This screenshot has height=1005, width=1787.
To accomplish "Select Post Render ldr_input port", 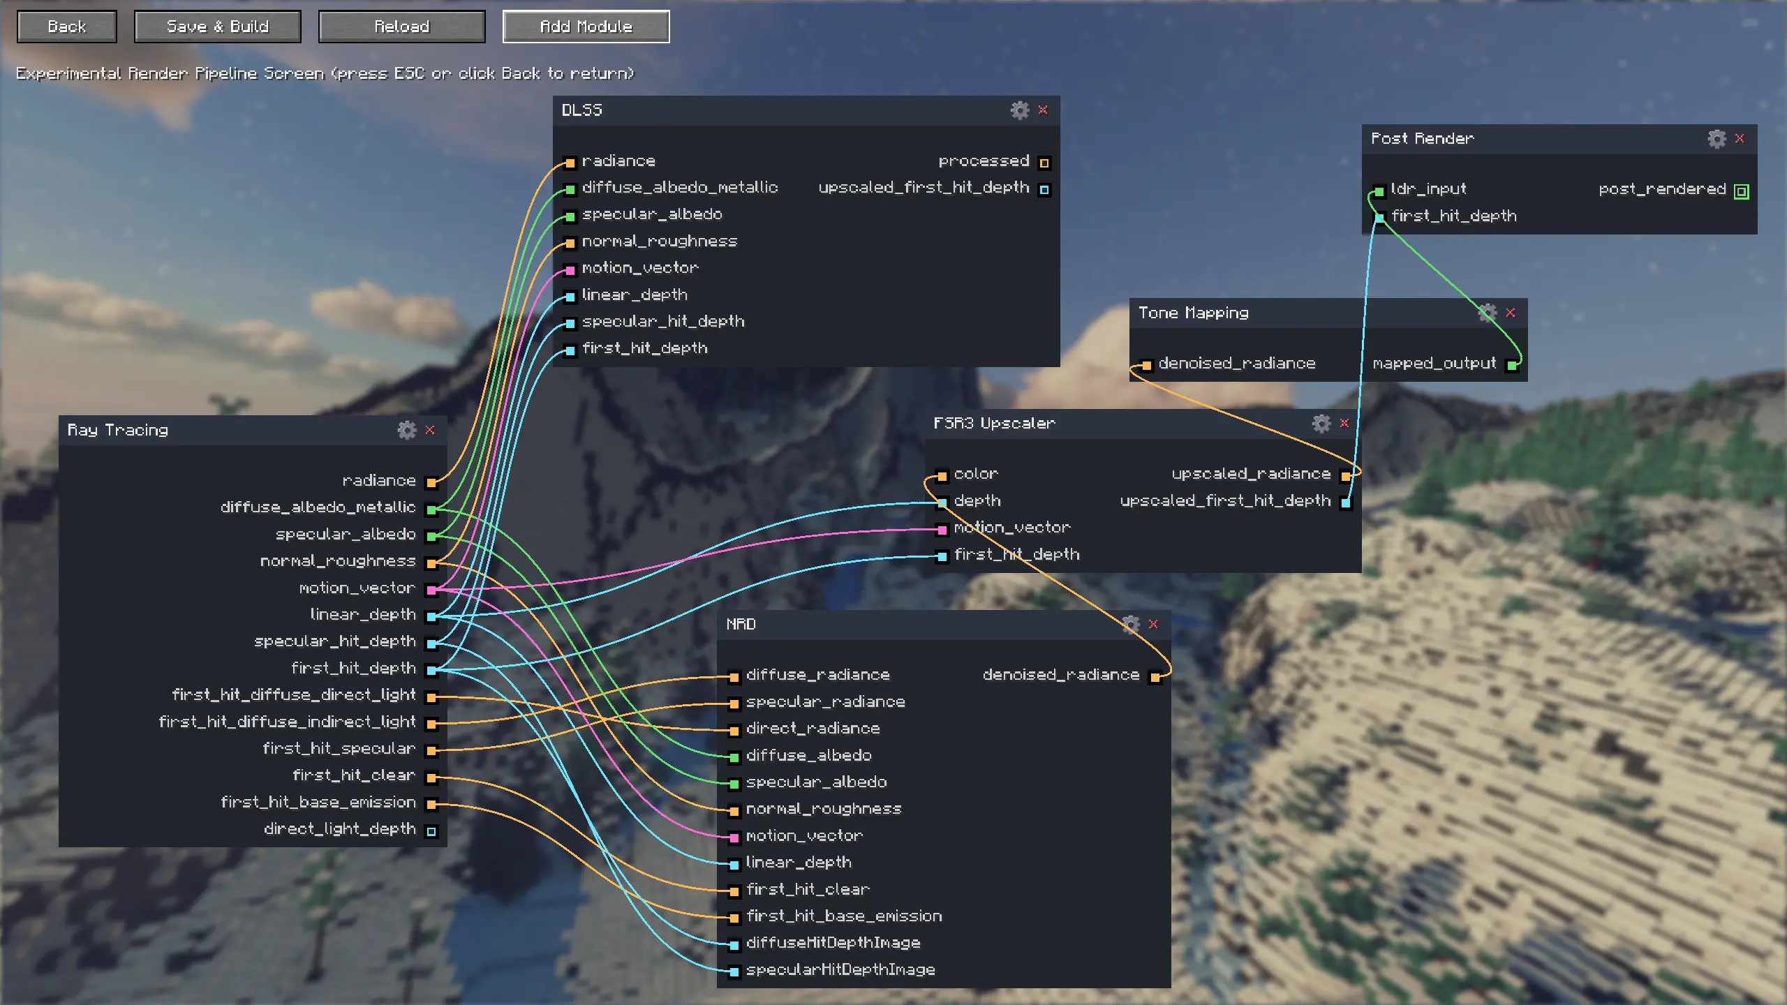I will 1379,191.
